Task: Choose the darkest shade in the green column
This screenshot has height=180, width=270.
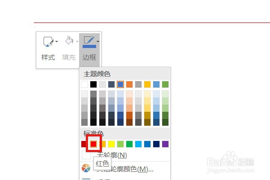Action: [x=165, y=122]
